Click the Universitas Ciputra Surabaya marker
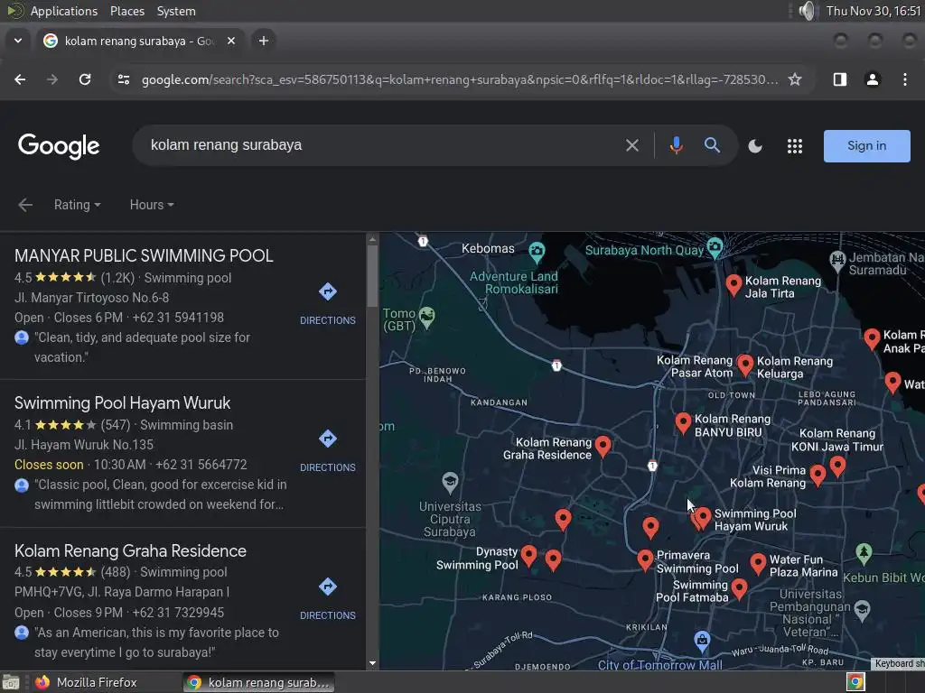Image resolution: width=925 pixels, height=693 pixels. [x=450, y=483]
